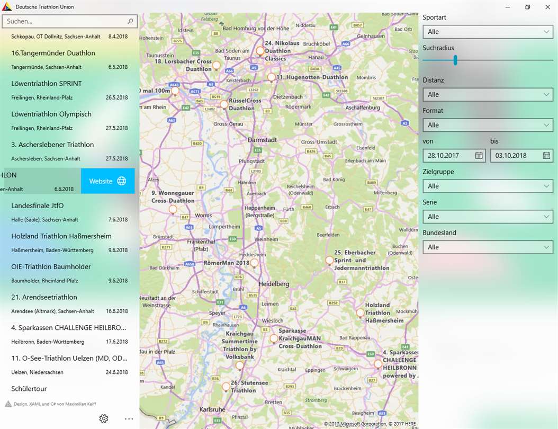Select the 24. Nikolaus Duathlon Classics map pin
Screen dimensions: 558x429
coord(260,51)
